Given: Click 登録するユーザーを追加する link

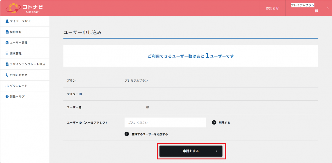Looking at the screenshot, I should pos(150,134).
